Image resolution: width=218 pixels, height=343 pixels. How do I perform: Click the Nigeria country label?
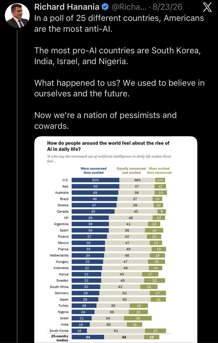[63, 312]
